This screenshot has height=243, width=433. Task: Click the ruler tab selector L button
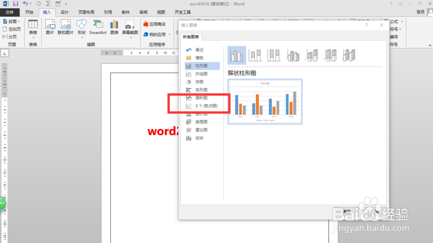coord(5,53)
